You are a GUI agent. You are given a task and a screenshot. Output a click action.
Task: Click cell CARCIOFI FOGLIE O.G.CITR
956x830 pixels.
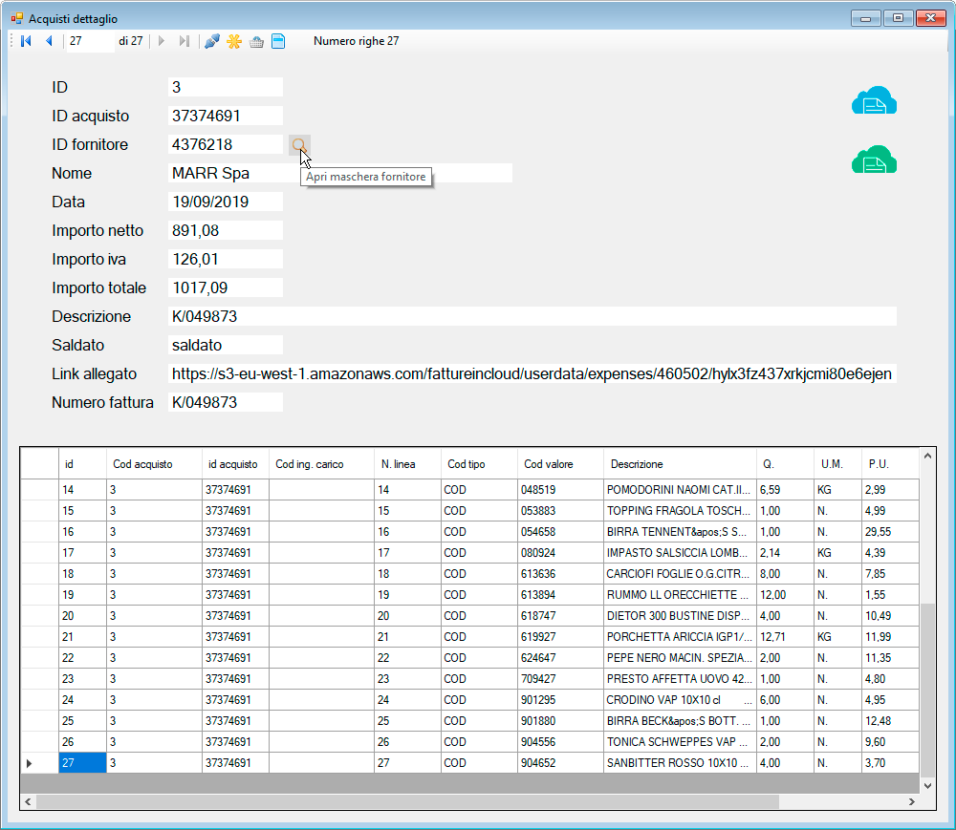pos(680,574)
